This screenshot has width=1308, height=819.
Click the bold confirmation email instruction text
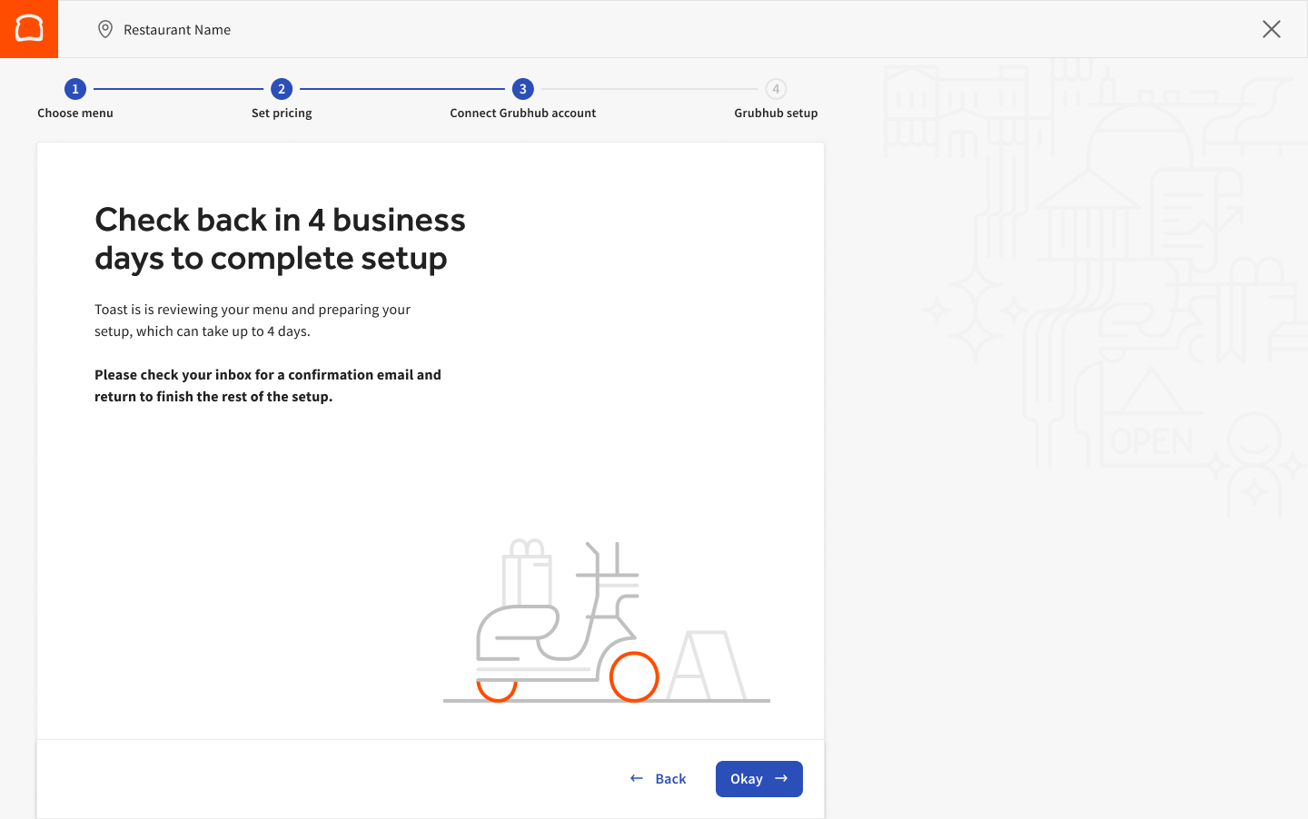pyautogui.click(x=268, y=386)
